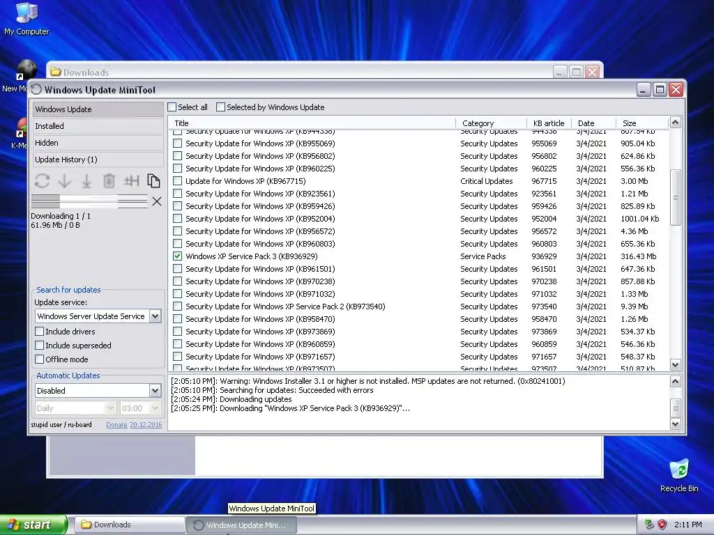Switch to the Installed tab
714x535 pixels.
click(x=98, y=126)
